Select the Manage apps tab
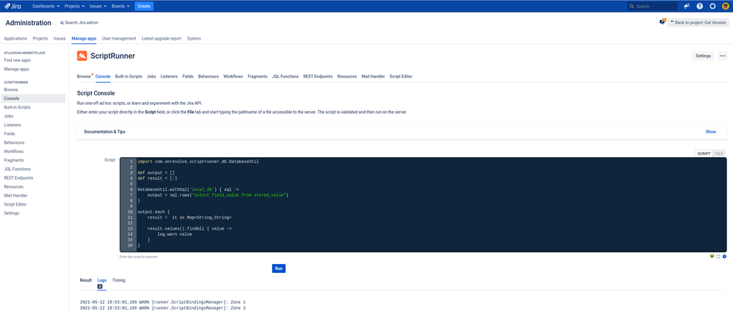Image resolution: width=733 pixels, height=314 pixels. [84, 39]
